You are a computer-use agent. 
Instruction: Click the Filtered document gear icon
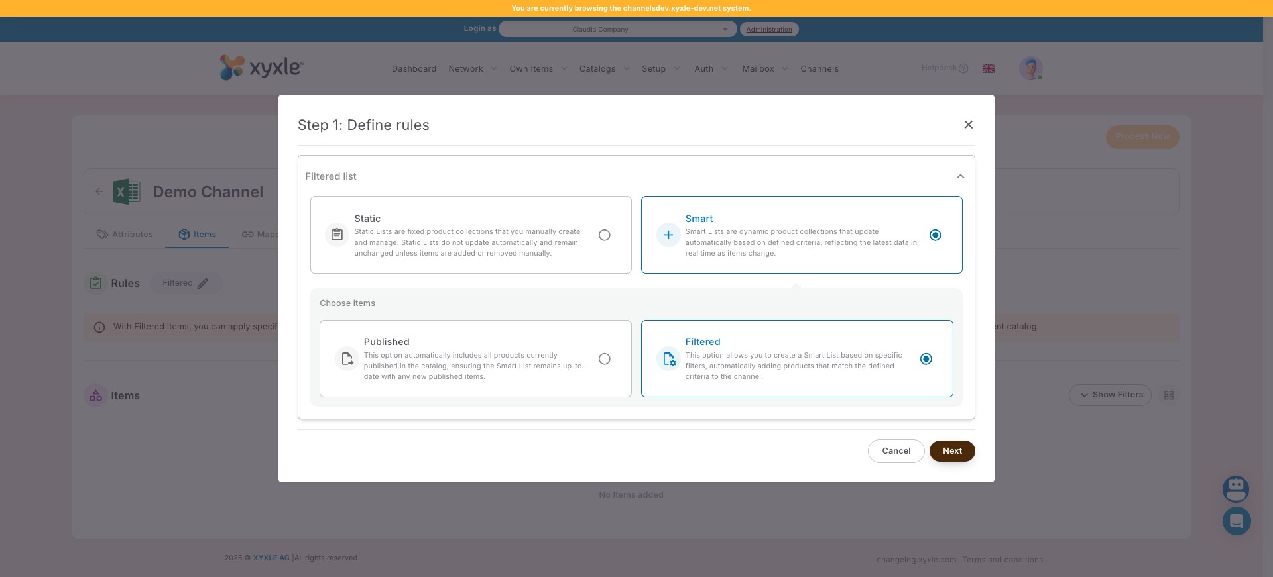coord(668,358)
